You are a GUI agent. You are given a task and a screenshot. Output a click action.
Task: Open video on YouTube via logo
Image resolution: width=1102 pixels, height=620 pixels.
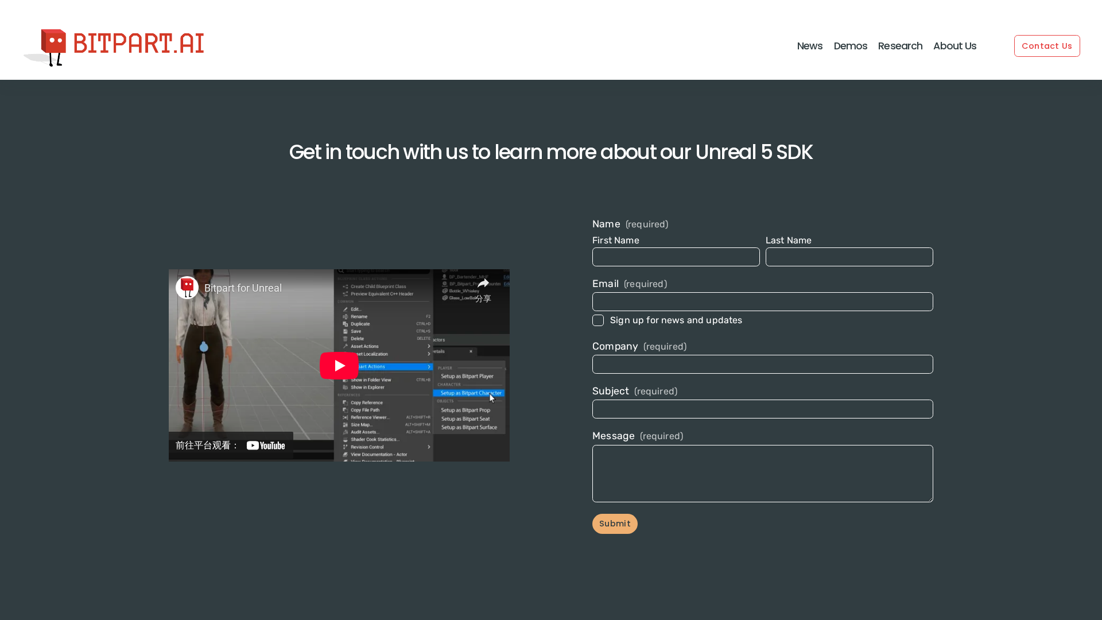[266, 445]
